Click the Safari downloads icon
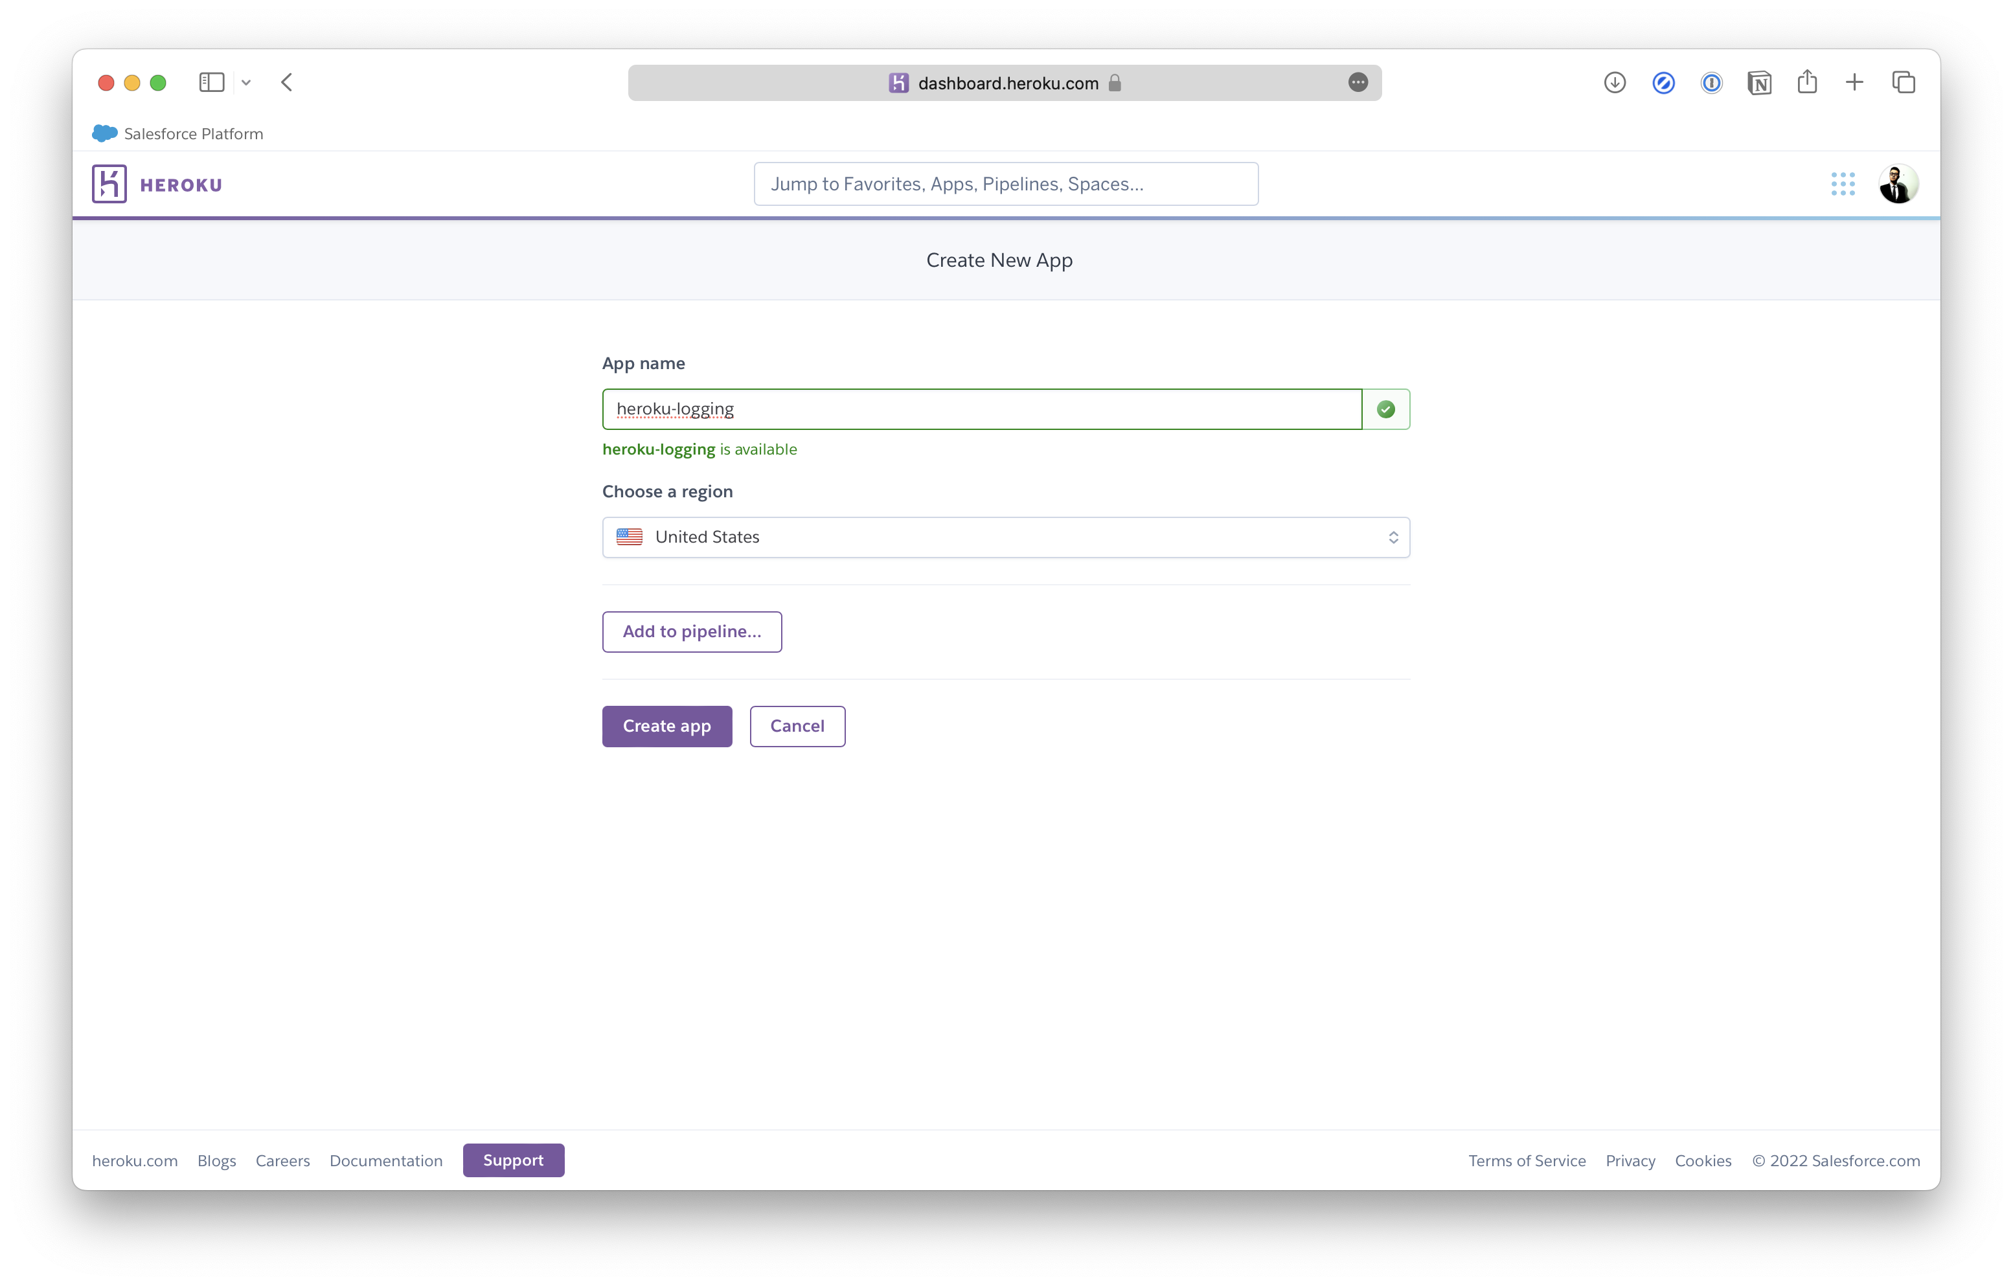Image resolution: width=2013 pixels, height=1286 pixels. pos(1614,83)
